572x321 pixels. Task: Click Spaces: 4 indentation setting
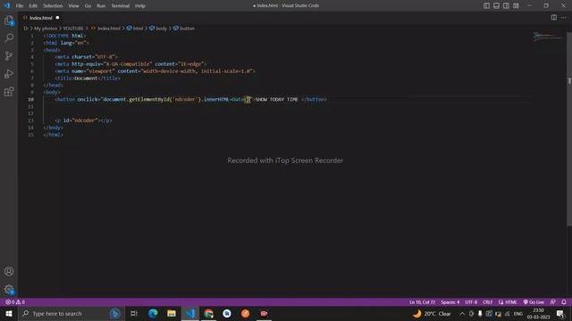(450, 302)
